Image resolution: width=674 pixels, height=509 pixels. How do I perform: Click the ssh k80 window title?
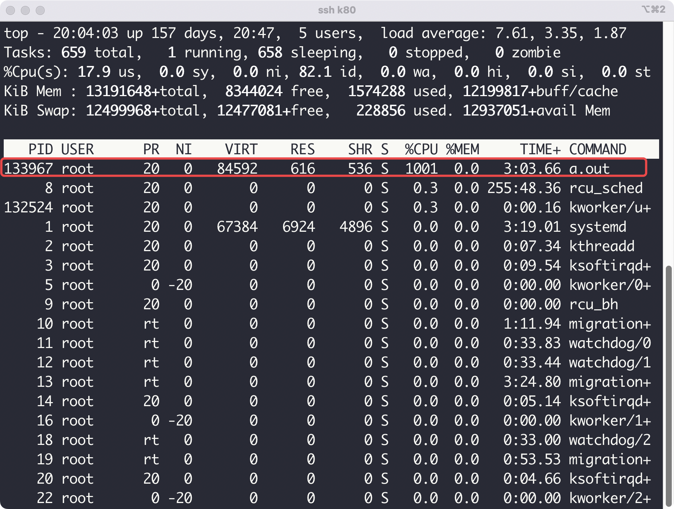tap(336, 10)
